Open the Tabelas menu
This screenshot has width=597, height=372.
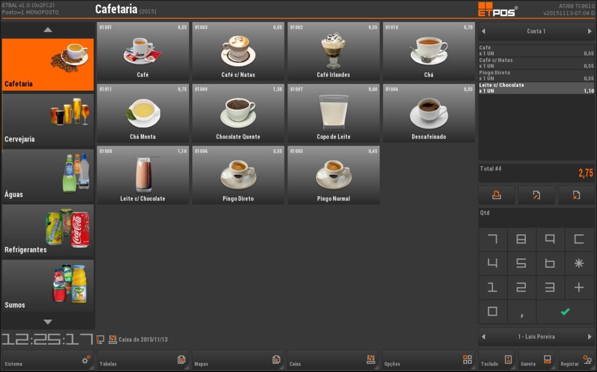(x=142, y=360)
